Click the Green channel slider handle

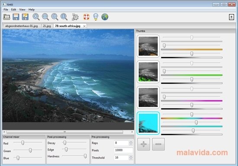[30, 150]
